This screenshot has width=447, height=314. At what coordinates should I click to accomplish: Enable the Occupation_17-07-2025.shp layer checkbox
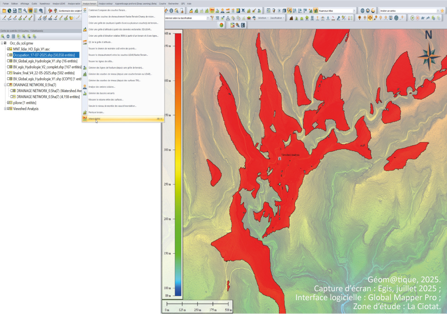point(9,54)
